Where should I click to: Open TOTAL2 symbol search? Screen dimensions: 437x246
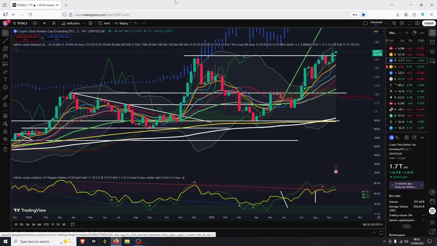click(x=20, y=23)
